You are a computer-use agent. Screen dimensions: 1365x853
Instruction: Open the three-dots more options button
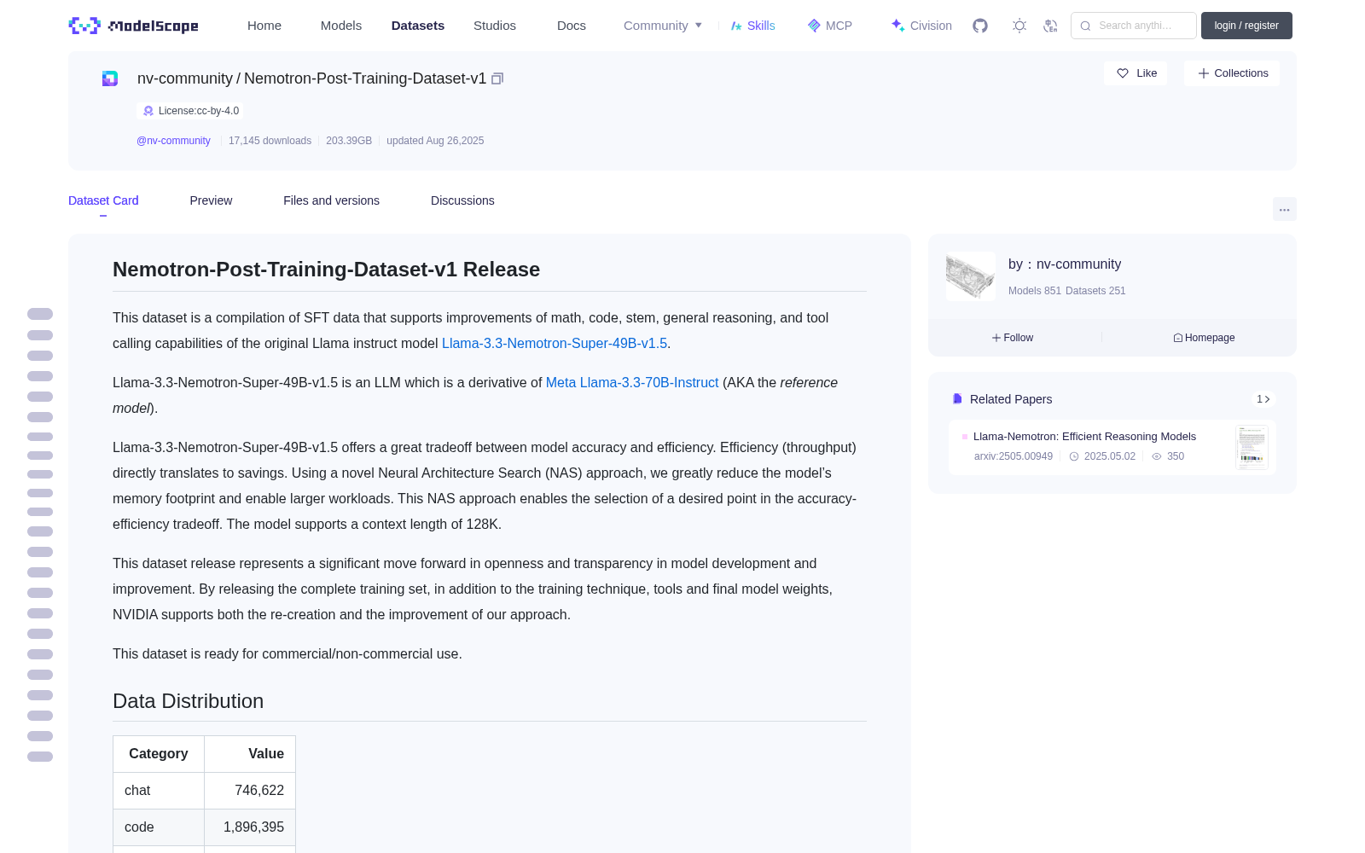(x=1285, y=209)
